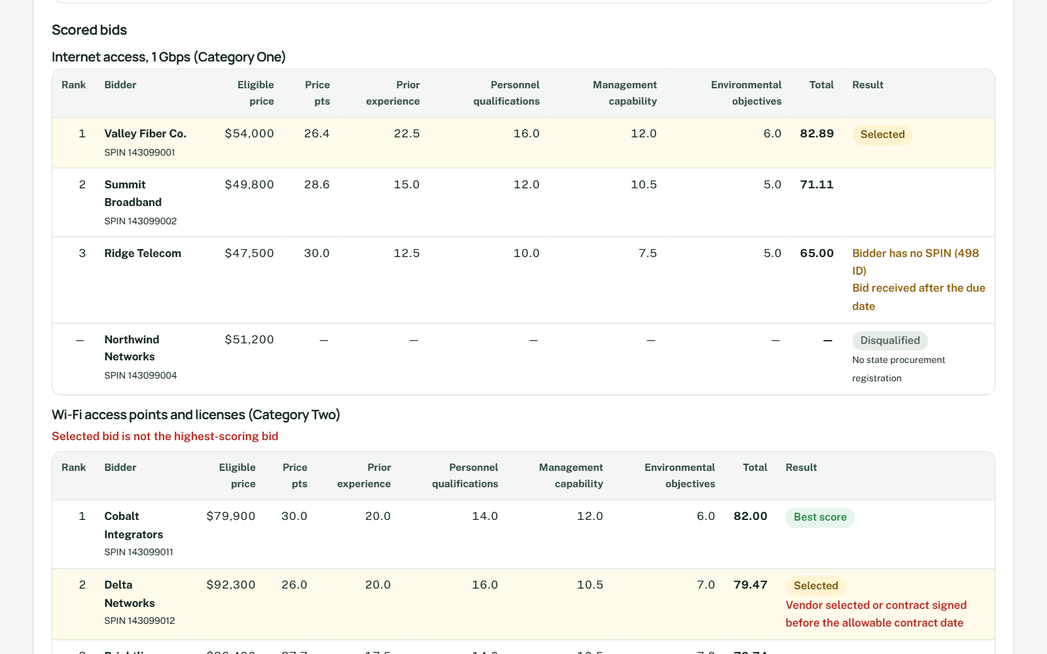The height and width of the screenshot is (654, 1047).
Task: Click the $54,000 eligible price cell
Action: tap(249, 133)
